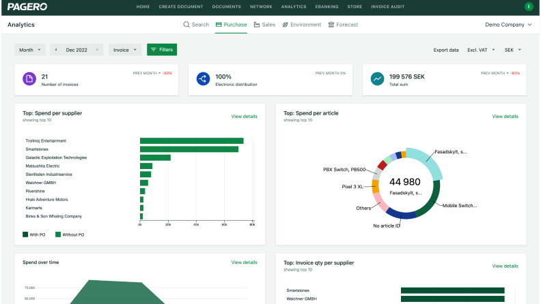
Task: Open the Invoice type dropdown
Action: tap(124, 50)
